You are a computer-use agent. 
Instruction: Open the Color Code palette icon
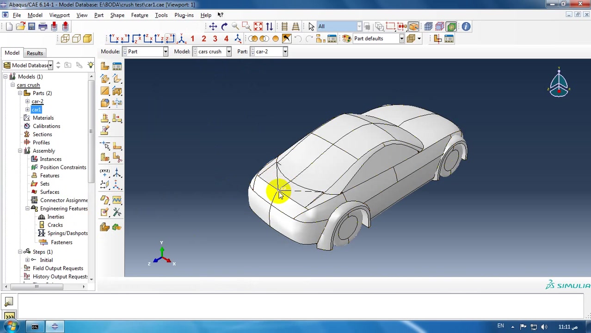click(x=346, y=39)
